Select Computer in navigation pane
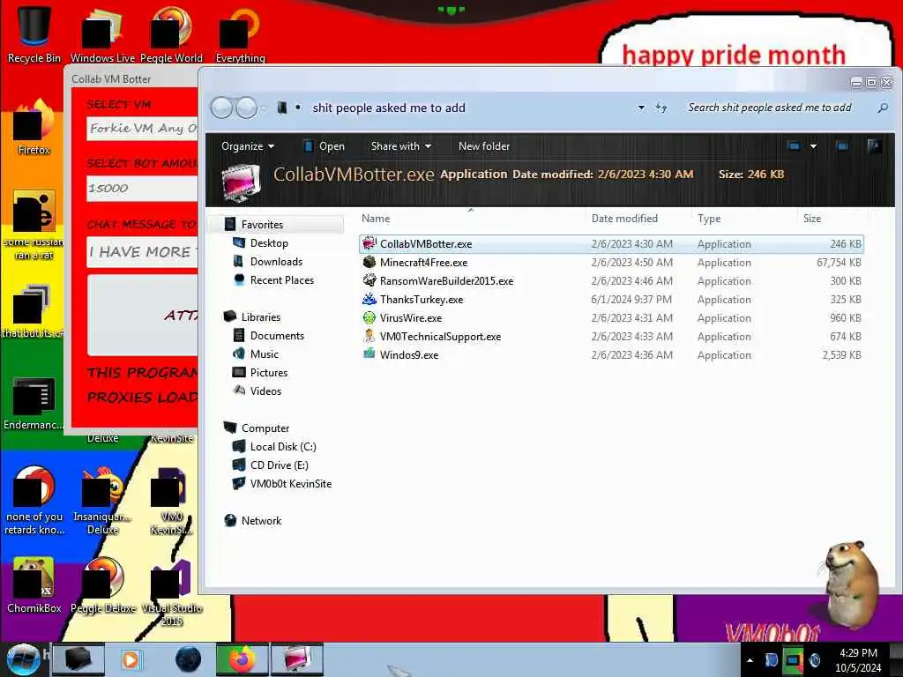 (265, 428)
